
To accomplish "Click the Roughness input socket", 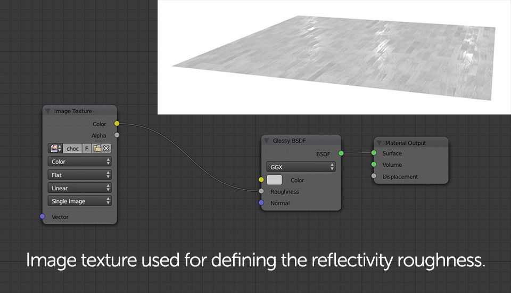I will [x=261, y=191].
